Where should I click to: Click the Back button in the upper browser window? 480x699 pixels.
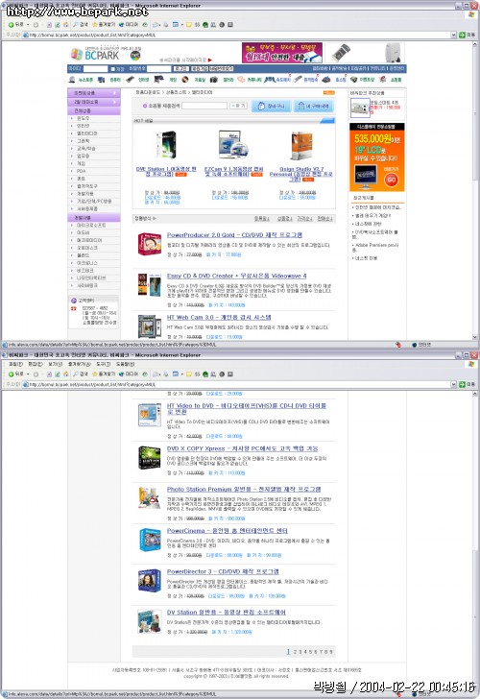(x=15, y=25)
